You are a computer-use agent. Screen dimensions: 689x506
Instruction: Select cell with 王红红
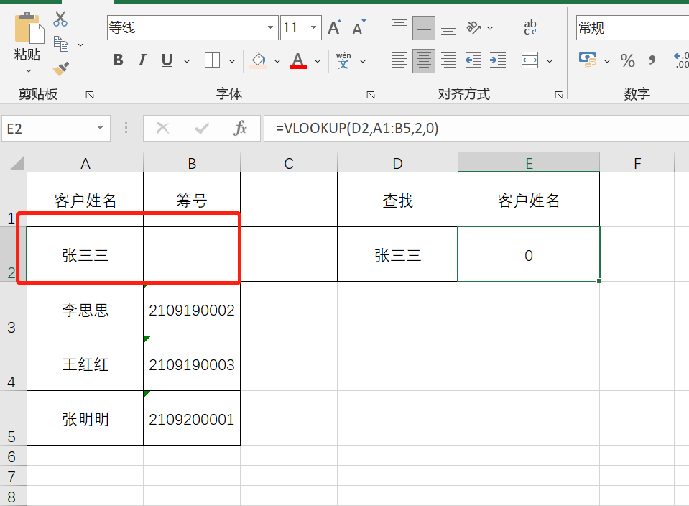coord(85,364)
